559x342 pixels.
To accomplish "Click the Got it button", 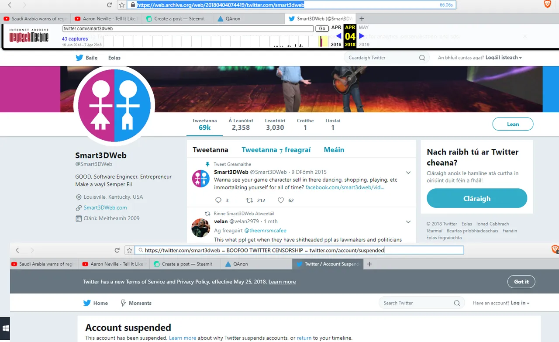I will click(521, 282).
